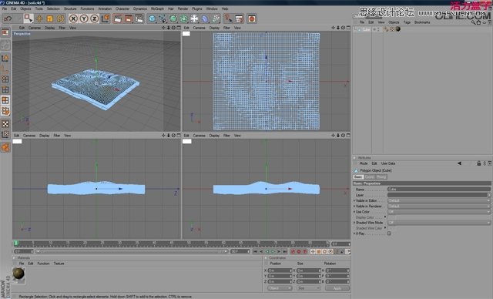Open the Array modeling objects icon

[x=184, y=18]
